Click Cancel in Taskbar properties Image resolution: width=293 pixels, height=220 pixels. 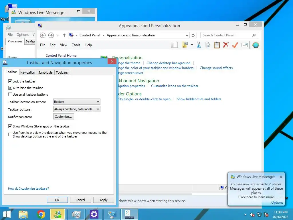click(x=80, y=200)
